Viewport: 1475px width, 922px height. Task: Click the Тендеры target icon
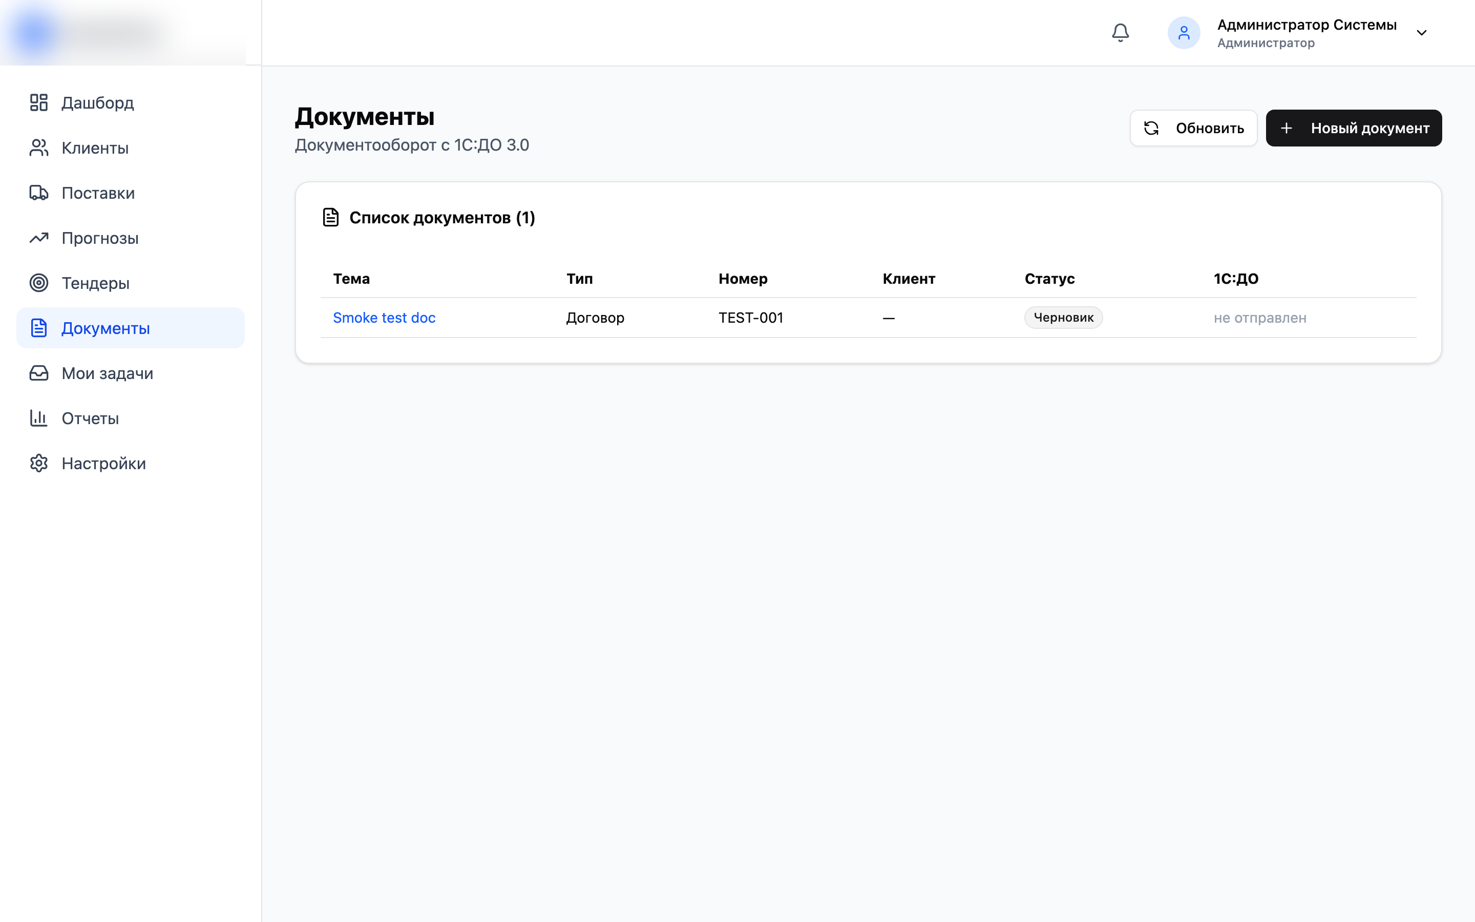pos(39,283)
